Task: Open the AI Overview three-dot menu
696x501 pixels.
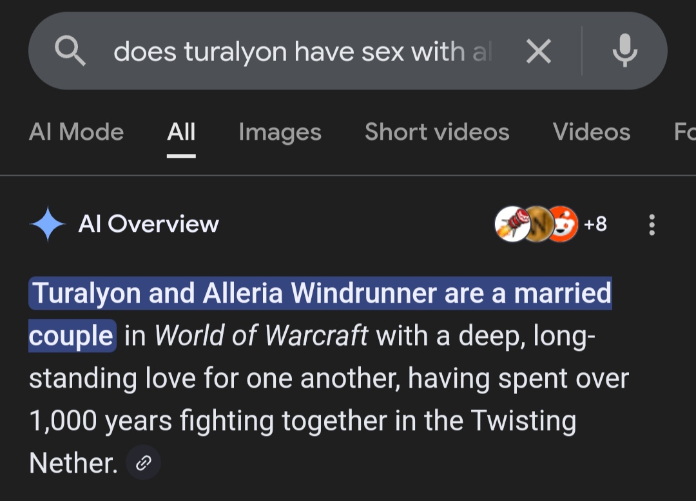Action: [x=652, y=225]
